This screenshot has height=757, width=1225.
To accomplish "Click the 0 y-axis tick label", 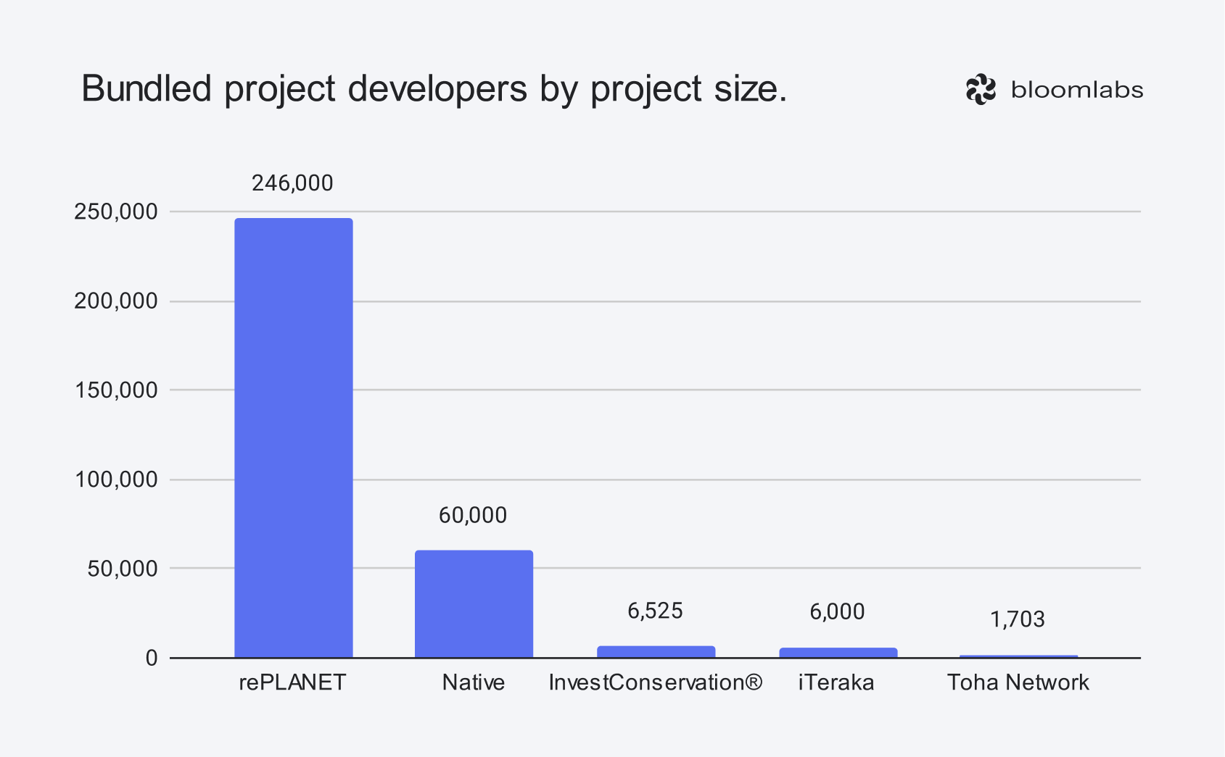I will pos(152,658).
